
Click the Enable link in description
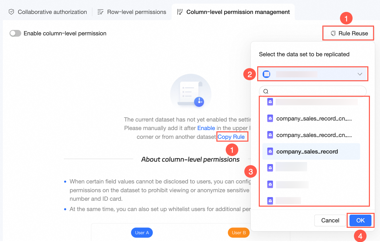pos(206,128)
